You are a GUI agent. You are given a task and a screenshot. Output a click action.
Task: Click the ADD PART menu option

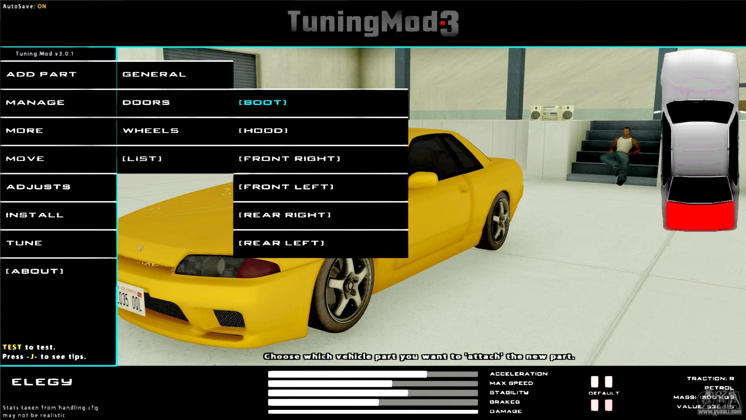pyautogui.click(x=58, y=74)
